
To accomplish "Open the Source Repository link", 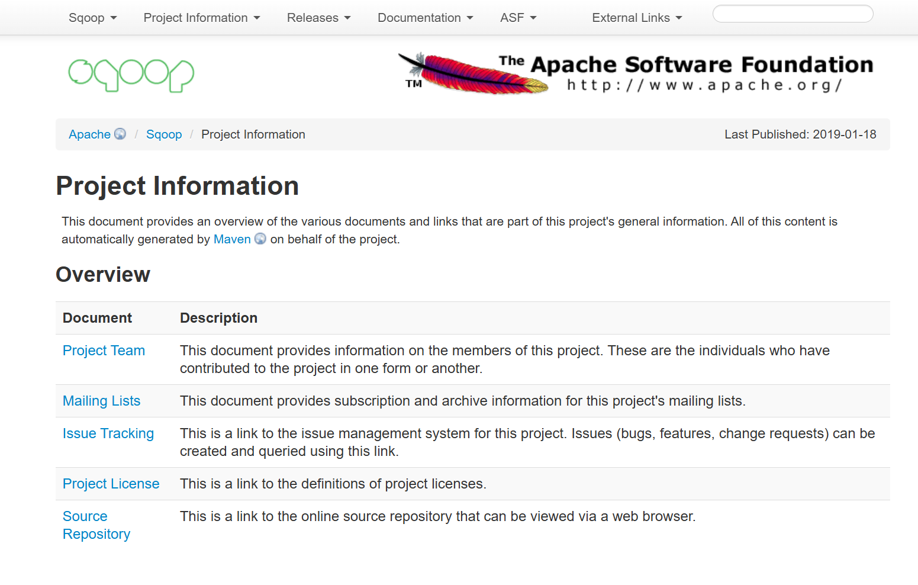I will (96, 525).
